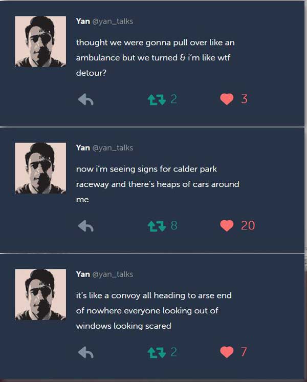Click the @yan_talks handle on convoy tweet
The height and width of the screenshot is (382, 307).
click(x=113, y=274)
